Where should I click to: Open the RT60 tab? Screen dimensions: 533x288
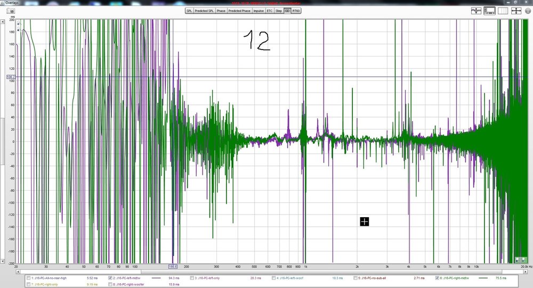click(x=296, y=11)
